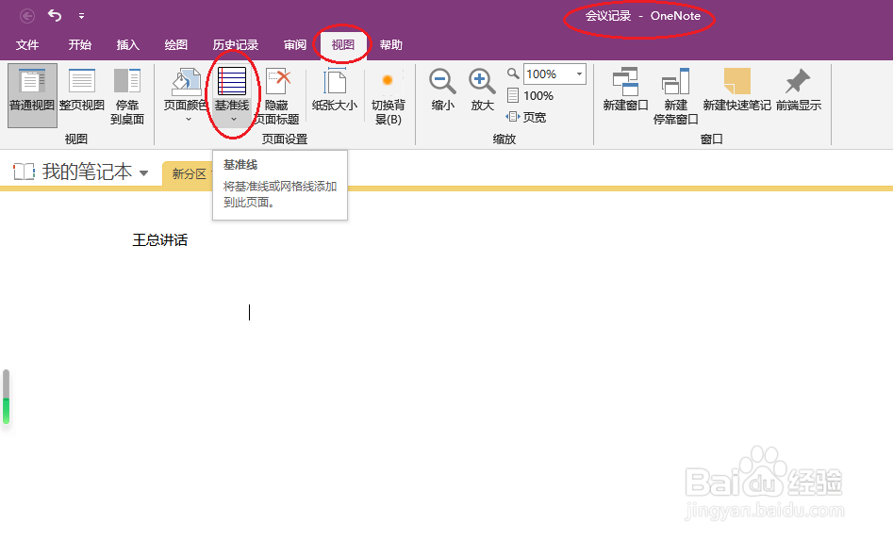This screenshot has width=893, height=541.
Task: Click the Back arrow in title bar
Action: click(x=26, y=16)
